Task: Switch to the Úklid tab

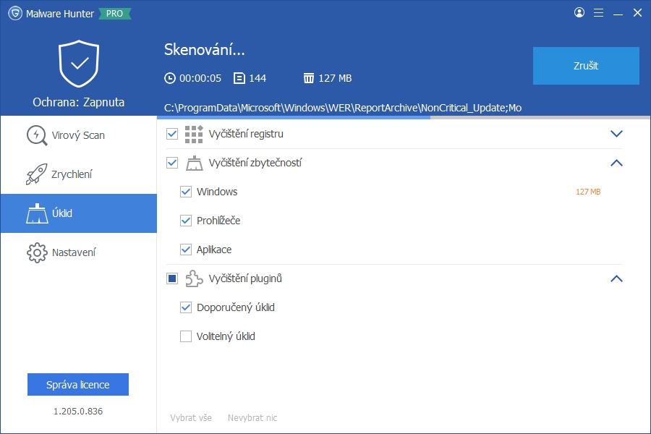Action: [x=78, y=213]
